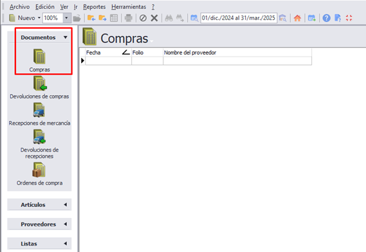
Task: Click the binoculars search icon
Action: [x=169, y=18]
